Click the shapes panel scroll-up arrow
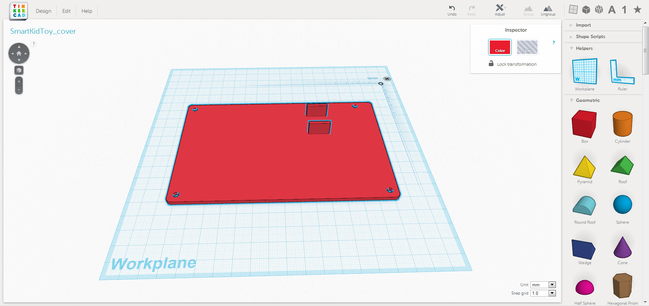Screen dimensions: 649x306 click(x=645, y=23)
